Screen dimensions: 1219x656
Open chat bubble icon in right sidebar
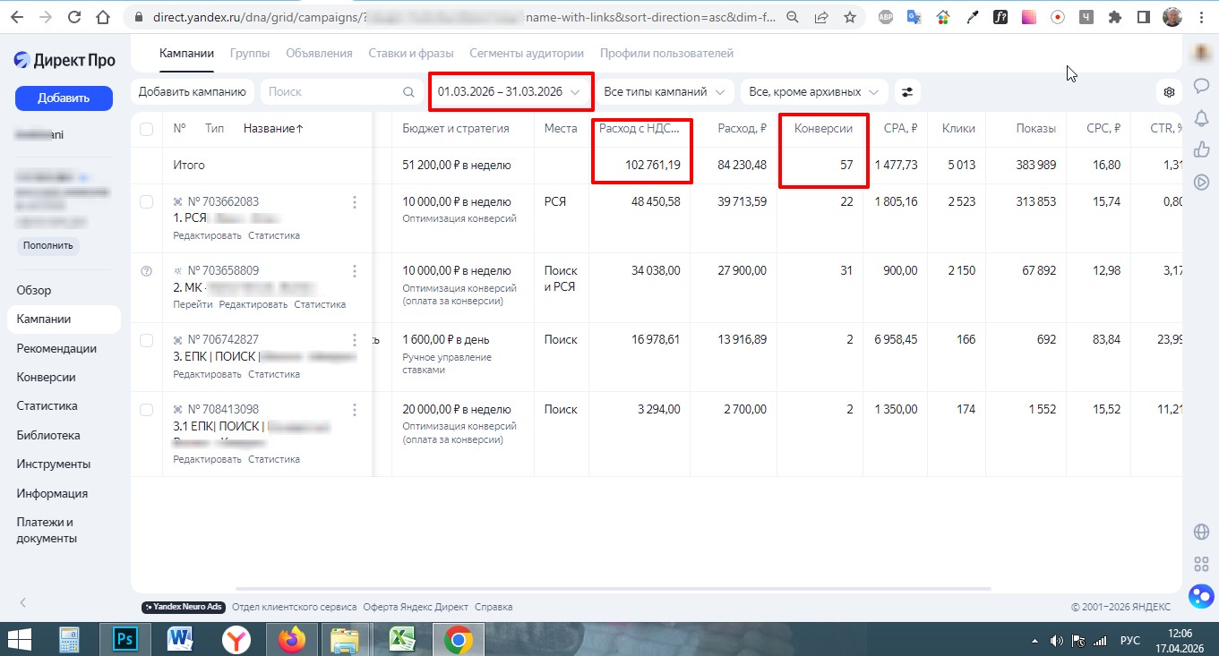[1201, 86]
